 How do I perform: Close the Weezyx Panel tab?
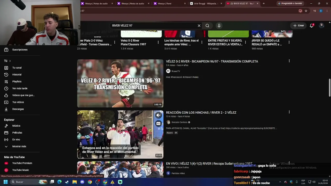[x=185, y=4]
